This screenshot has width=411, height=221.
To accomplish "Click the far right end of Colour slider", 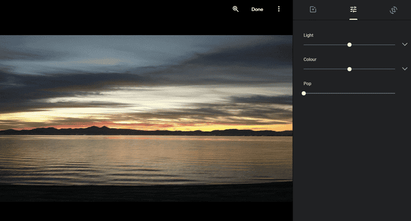I will tap(395, 69).
